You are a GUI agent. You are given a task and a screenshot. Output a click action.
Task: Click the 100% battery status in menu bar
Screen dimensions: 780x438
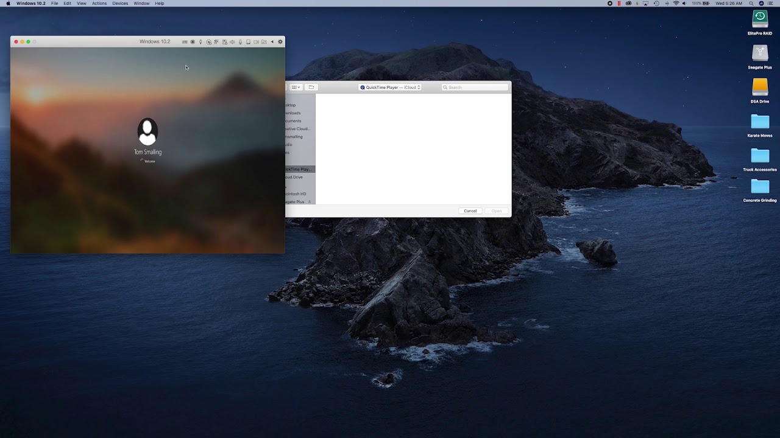tap(701, 4)
